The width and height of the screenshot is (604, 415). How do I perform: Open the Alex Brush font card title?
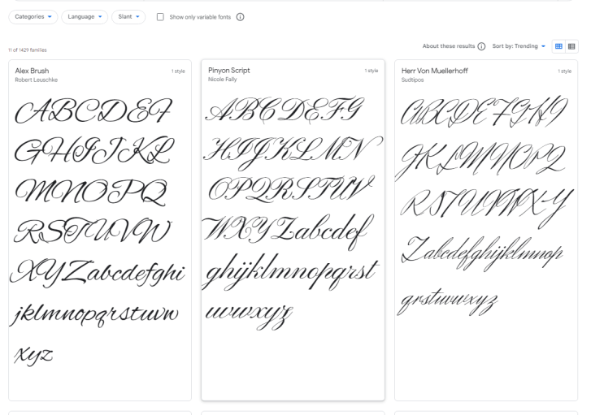[32, 71]
